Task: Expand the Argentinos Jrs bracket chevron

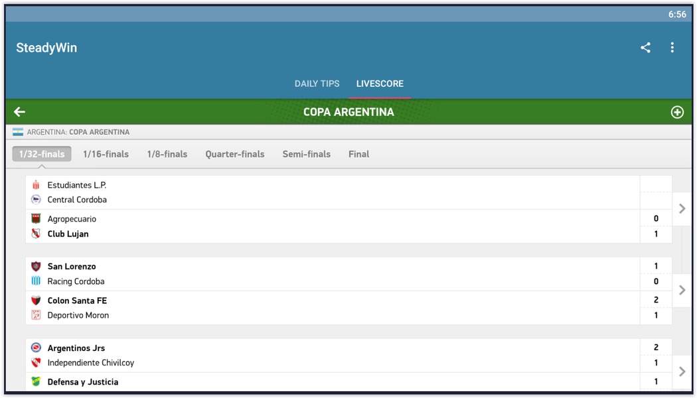Action: (682, 371)
